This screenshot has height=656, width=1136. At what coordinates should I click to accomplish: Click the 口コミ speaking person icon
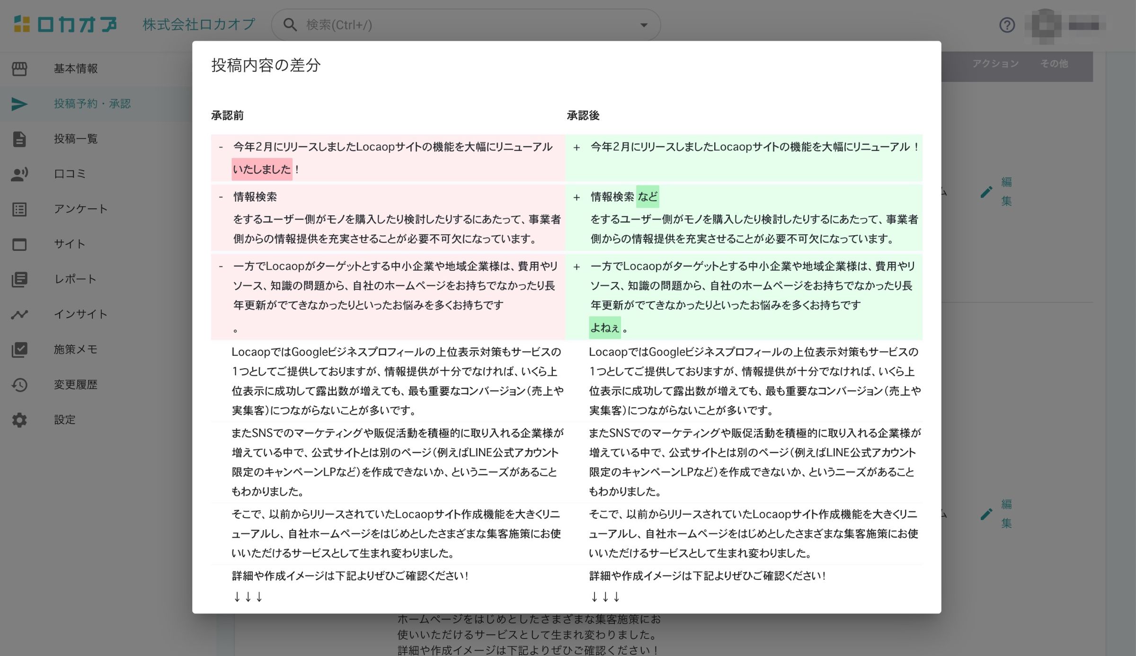(19, 174)
